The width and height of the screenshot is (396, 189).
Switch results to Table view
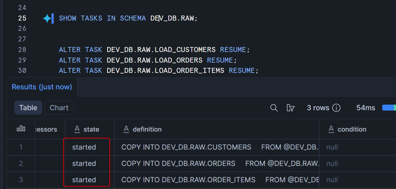(x=28, y=108)
